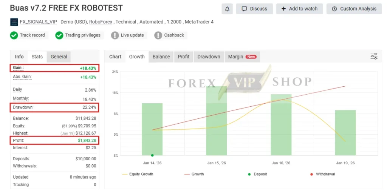Click the Buas v7.2 FREE FX ROBOTEST title
This screenshot has width=387, height=193.
pos(66,8)
